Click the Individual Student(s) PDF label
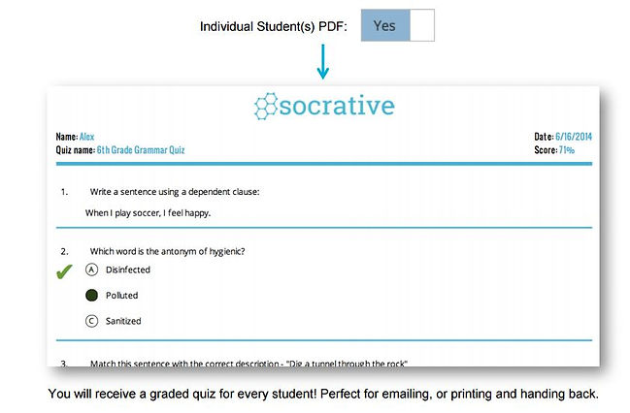 click(x=273, y=26)
